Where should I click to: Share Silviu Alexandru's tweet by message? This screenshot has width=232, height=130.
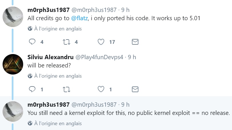[135, 89]
